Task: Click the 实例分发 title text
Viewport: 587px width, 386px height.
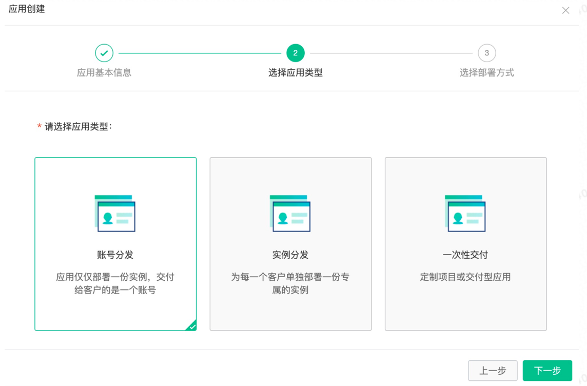Action: click(290, 255)
